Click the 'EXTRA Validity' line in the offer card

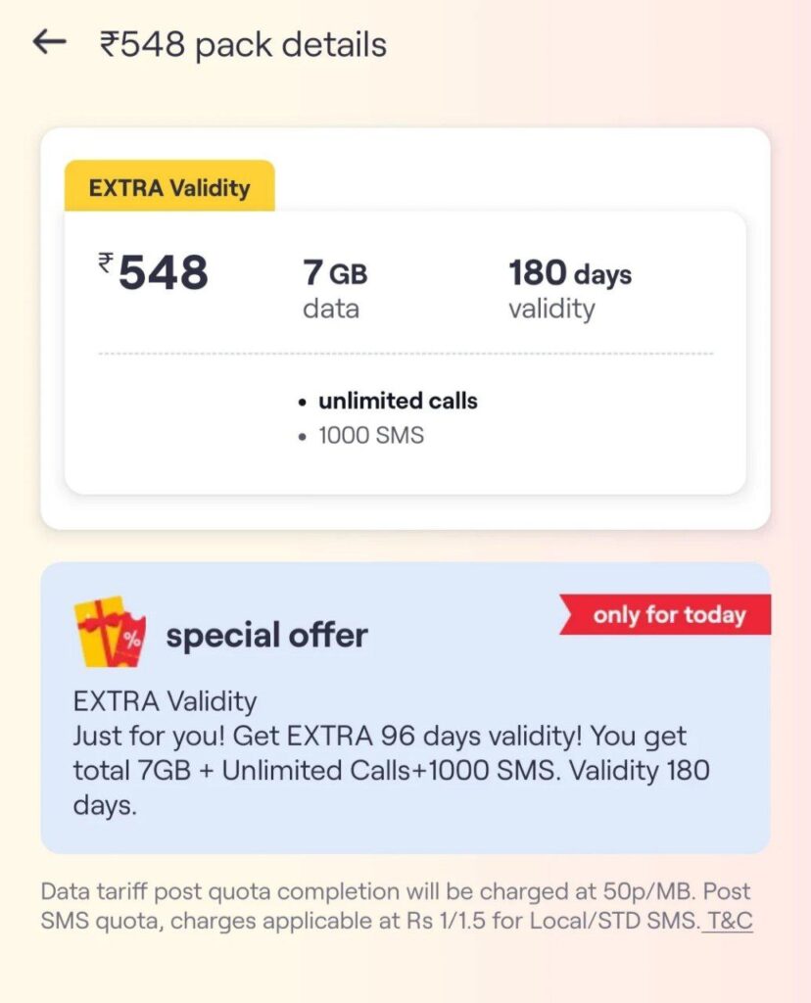pos(165,701)
